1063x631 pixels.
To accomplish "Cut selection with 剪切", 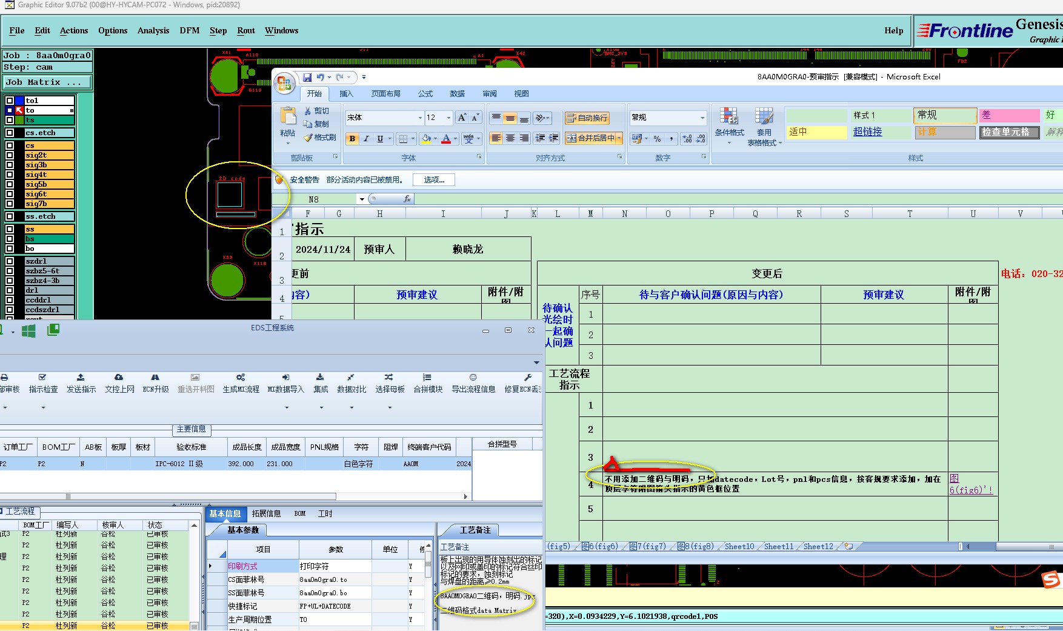I will point(317,111).
